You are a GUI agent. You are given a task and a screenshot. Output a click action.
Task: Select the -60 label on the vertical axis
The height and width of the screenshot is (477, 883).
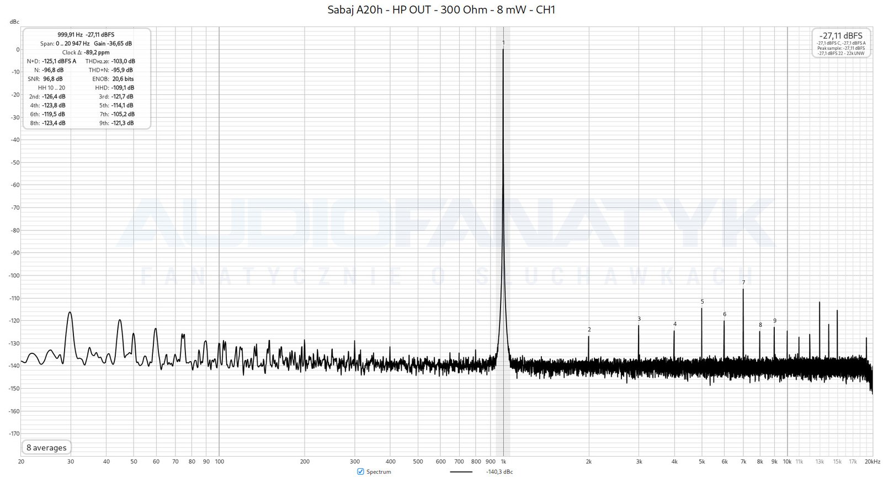[15, 185]
